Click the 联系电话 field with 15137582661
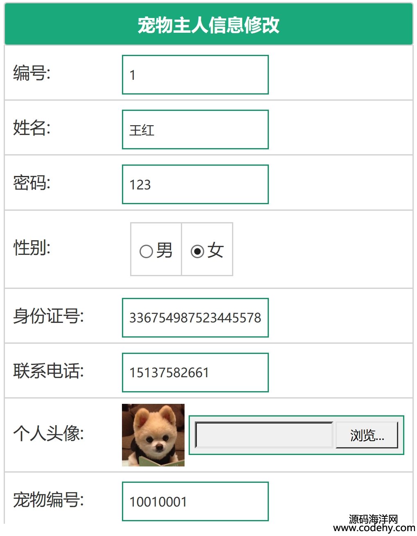Screen dimensions: 417x536 195,373
